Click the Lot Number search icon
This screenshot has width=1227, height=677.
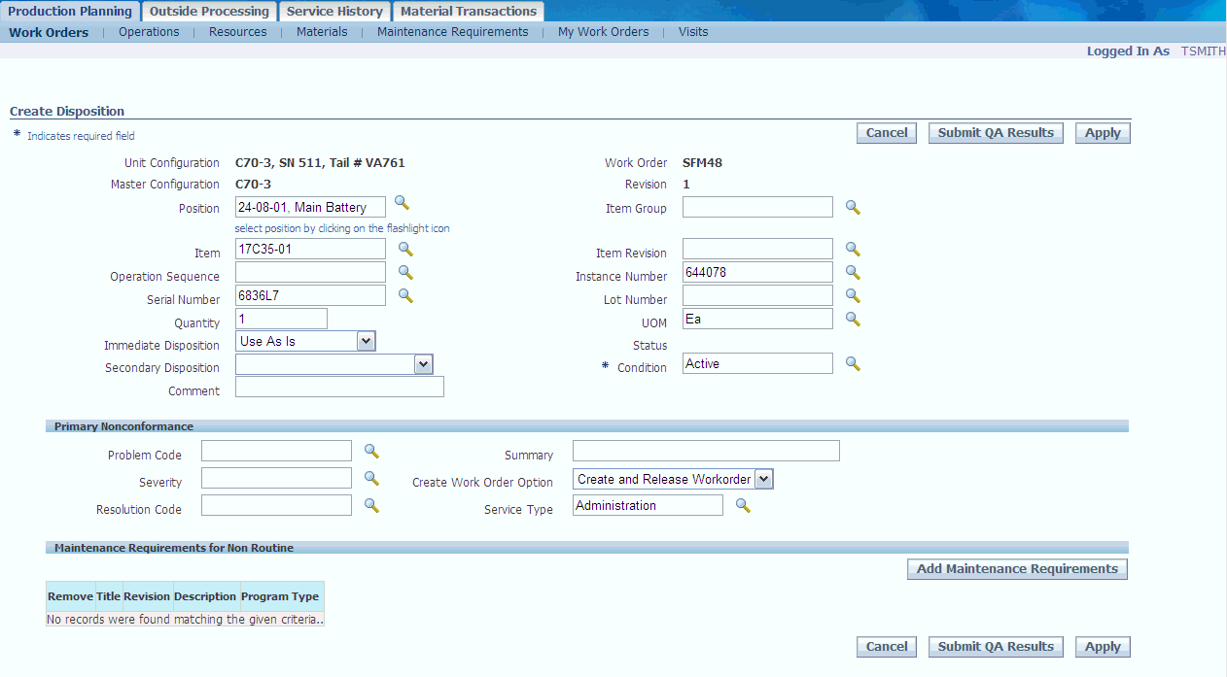[x=853, y=295]
